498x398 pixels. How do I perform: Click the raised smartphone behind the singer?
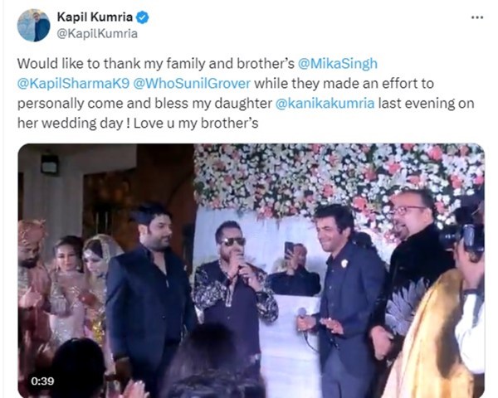(x=289, y=249)
